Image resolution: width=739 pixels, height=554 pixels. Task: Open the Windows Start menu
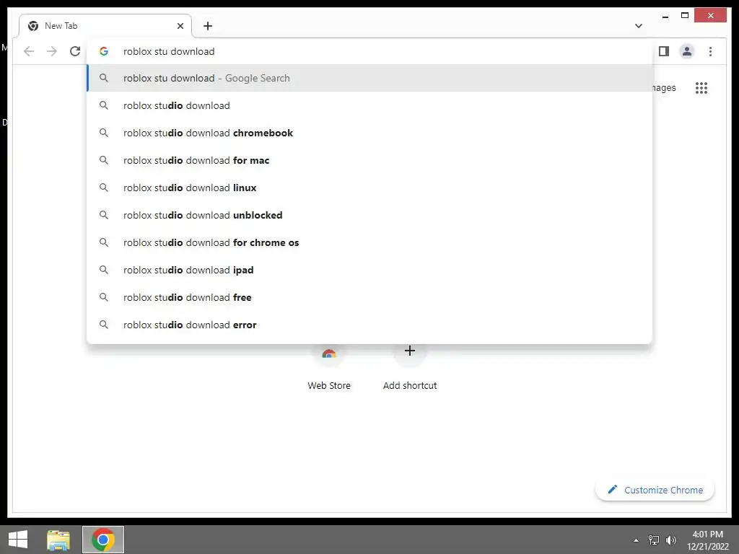pos(18,540)
